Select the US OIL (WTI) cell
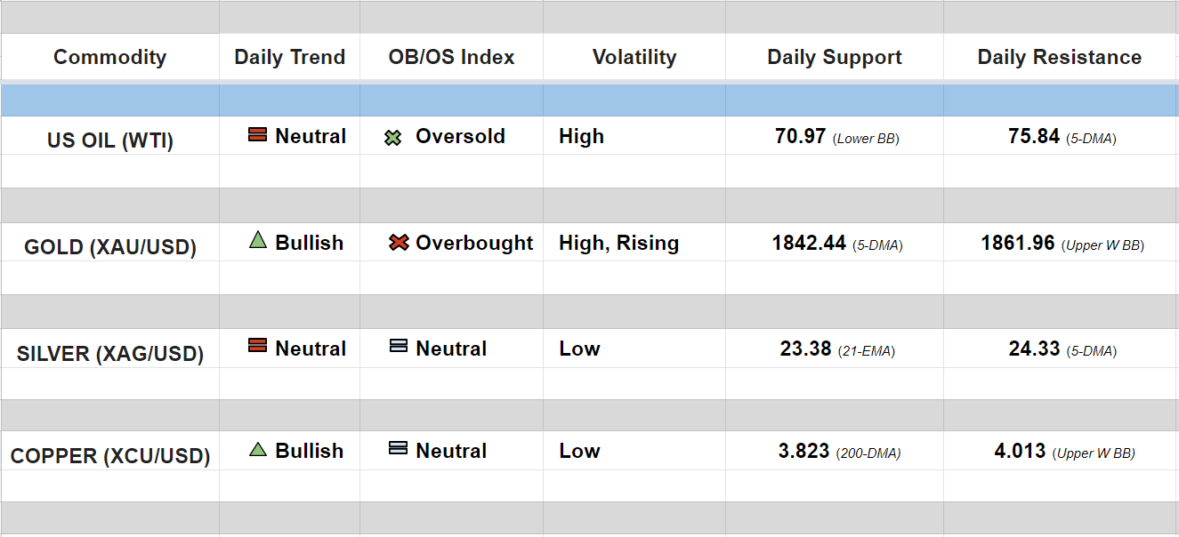Viewport: 1179px width, 537px height. 109,140
